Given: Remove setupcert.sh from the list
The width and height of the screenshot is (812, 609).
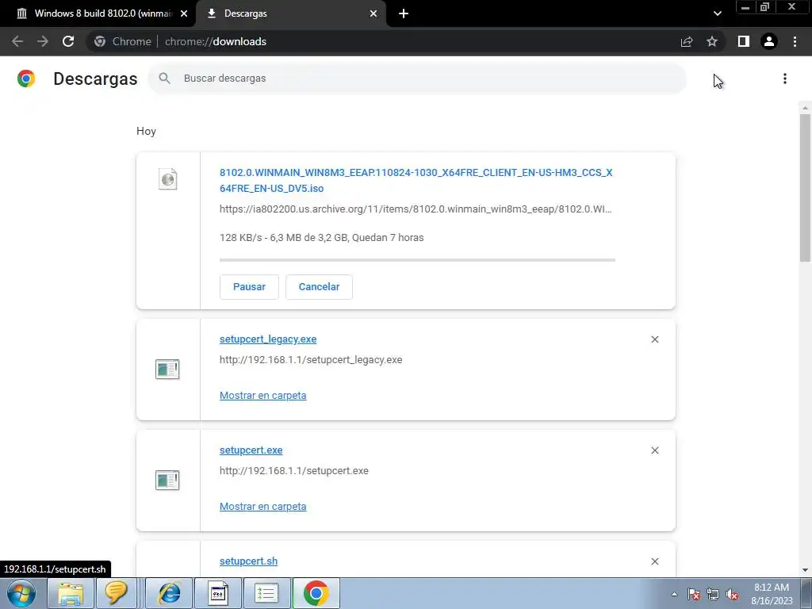Looking at the screenshot, I should (x=655, y=561).
